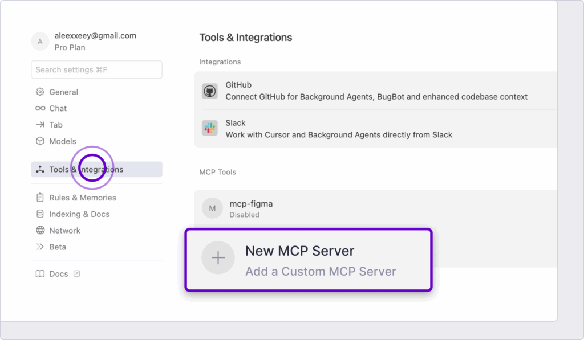Click the plus icon for New MCP Server
The image size is (584, 340).
tap(218, 258)
